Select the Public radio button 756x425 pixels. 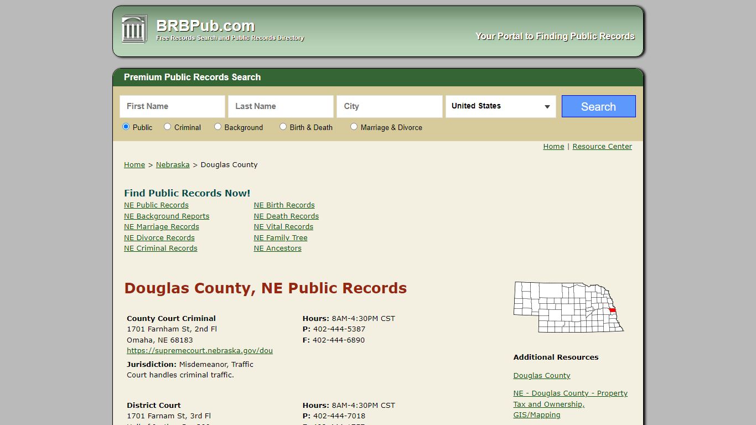pos(126,127)
